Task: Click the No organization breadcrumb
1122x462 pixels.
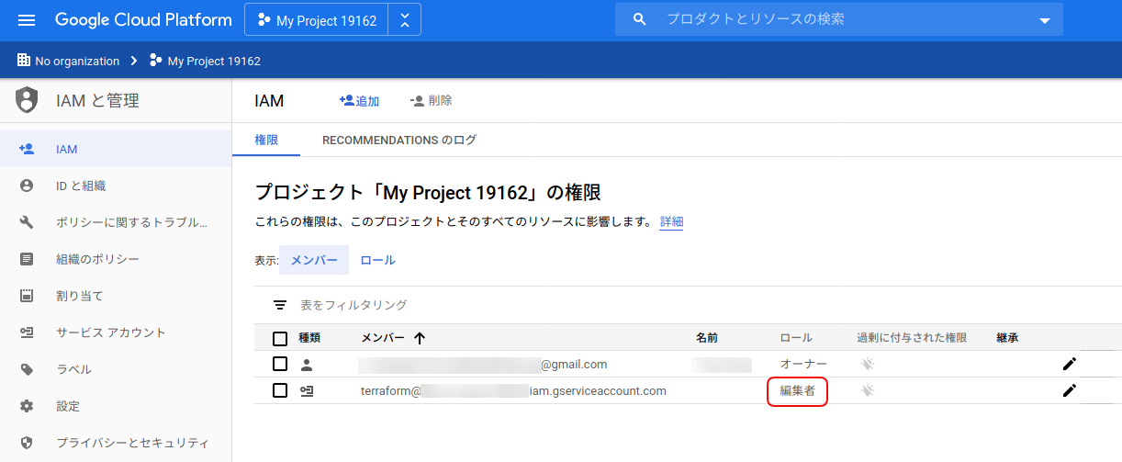Action: click(77, 62)
